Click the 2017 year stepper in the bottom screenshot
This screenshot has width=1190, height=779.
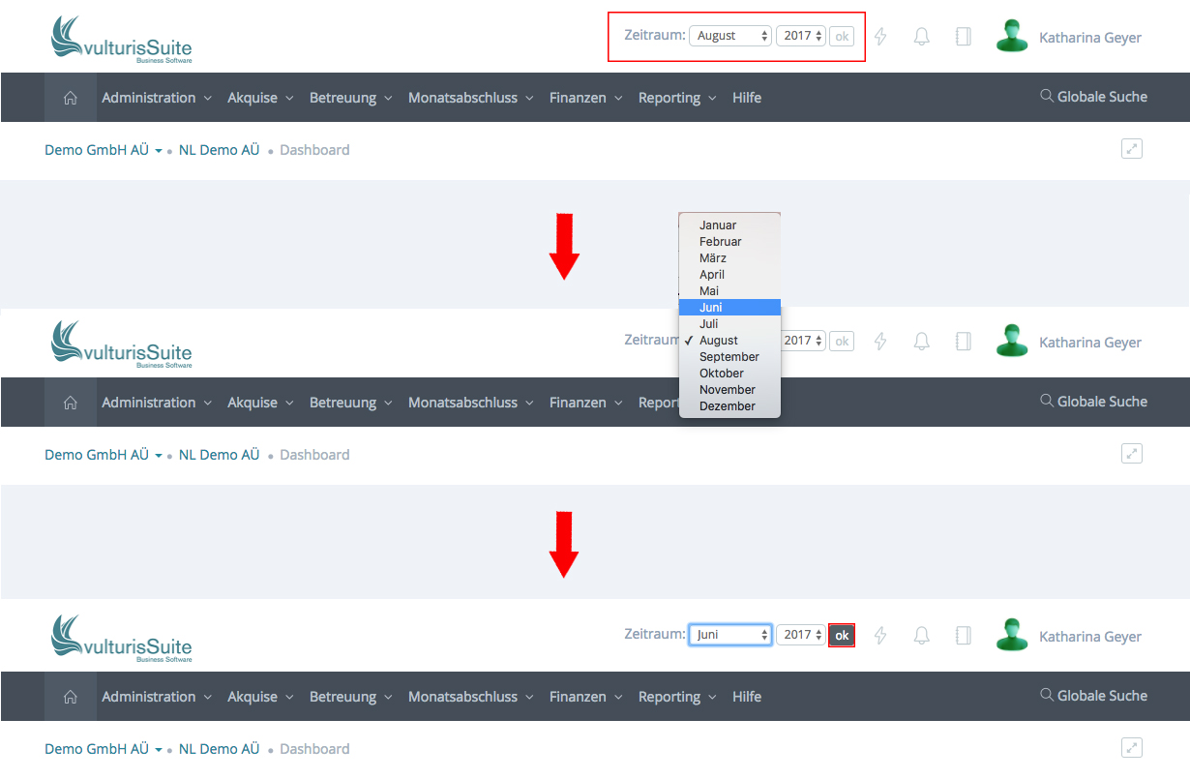point(801,635)
